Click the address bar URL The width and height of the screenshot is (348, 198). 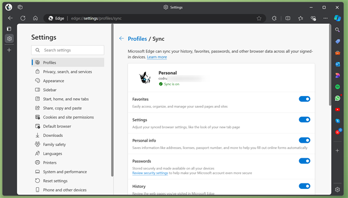pyautogui.click(x=96, y=18)
